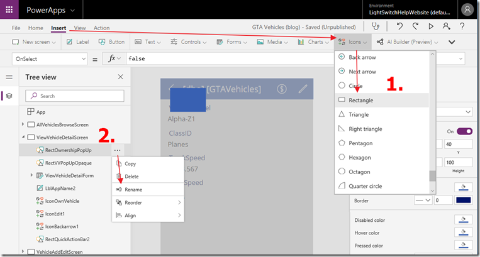480x257 pixels.
Task: Choose Copy in the context menu
Action: tap(148, 163)
